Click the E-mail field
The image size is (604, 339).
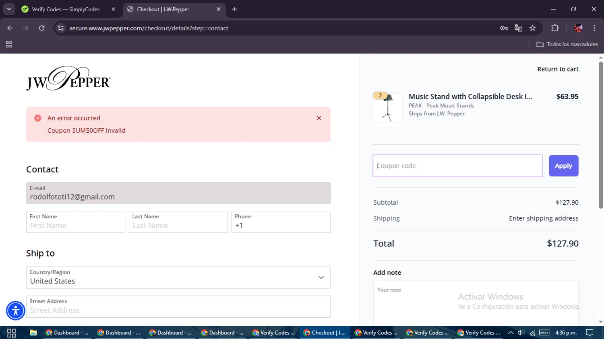click(178, 193)
